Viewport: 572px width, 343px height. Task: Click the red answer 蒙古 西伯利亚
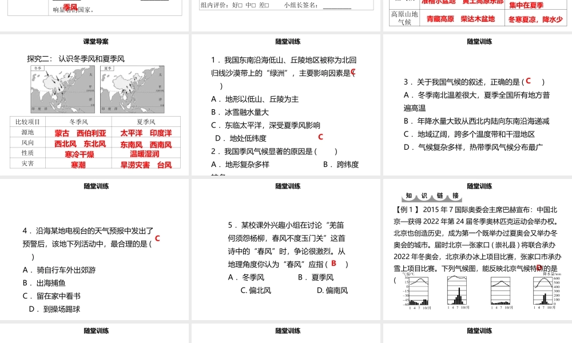pos(80,133)
